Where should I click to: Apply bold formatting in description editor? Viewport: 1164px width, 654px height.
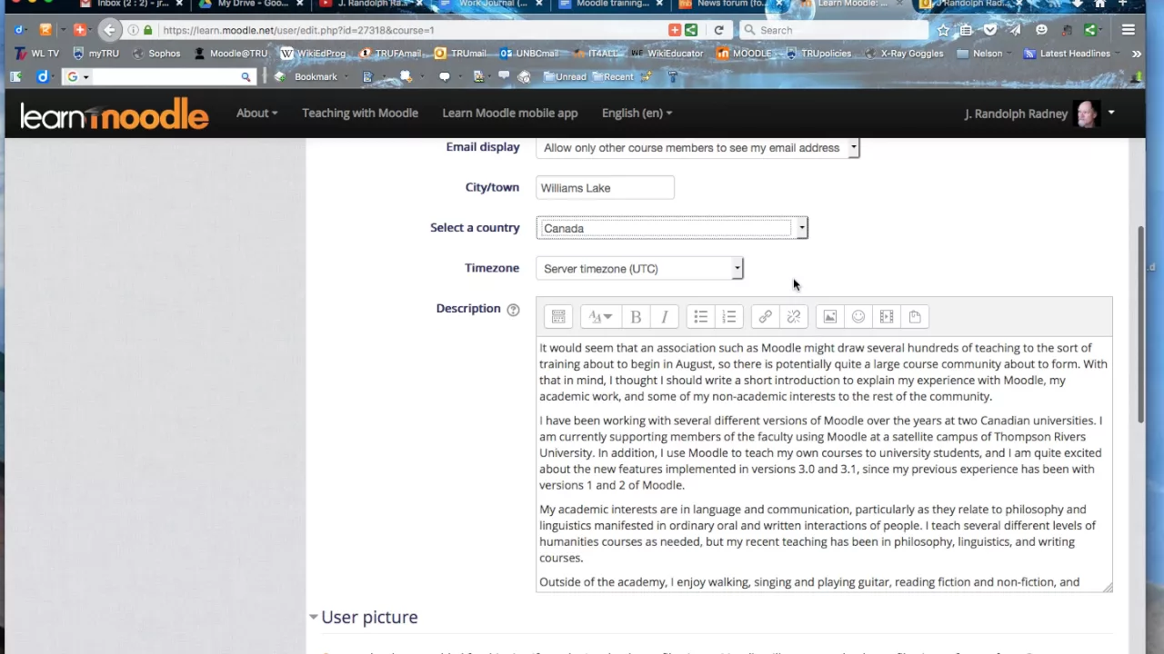point(636,317)
